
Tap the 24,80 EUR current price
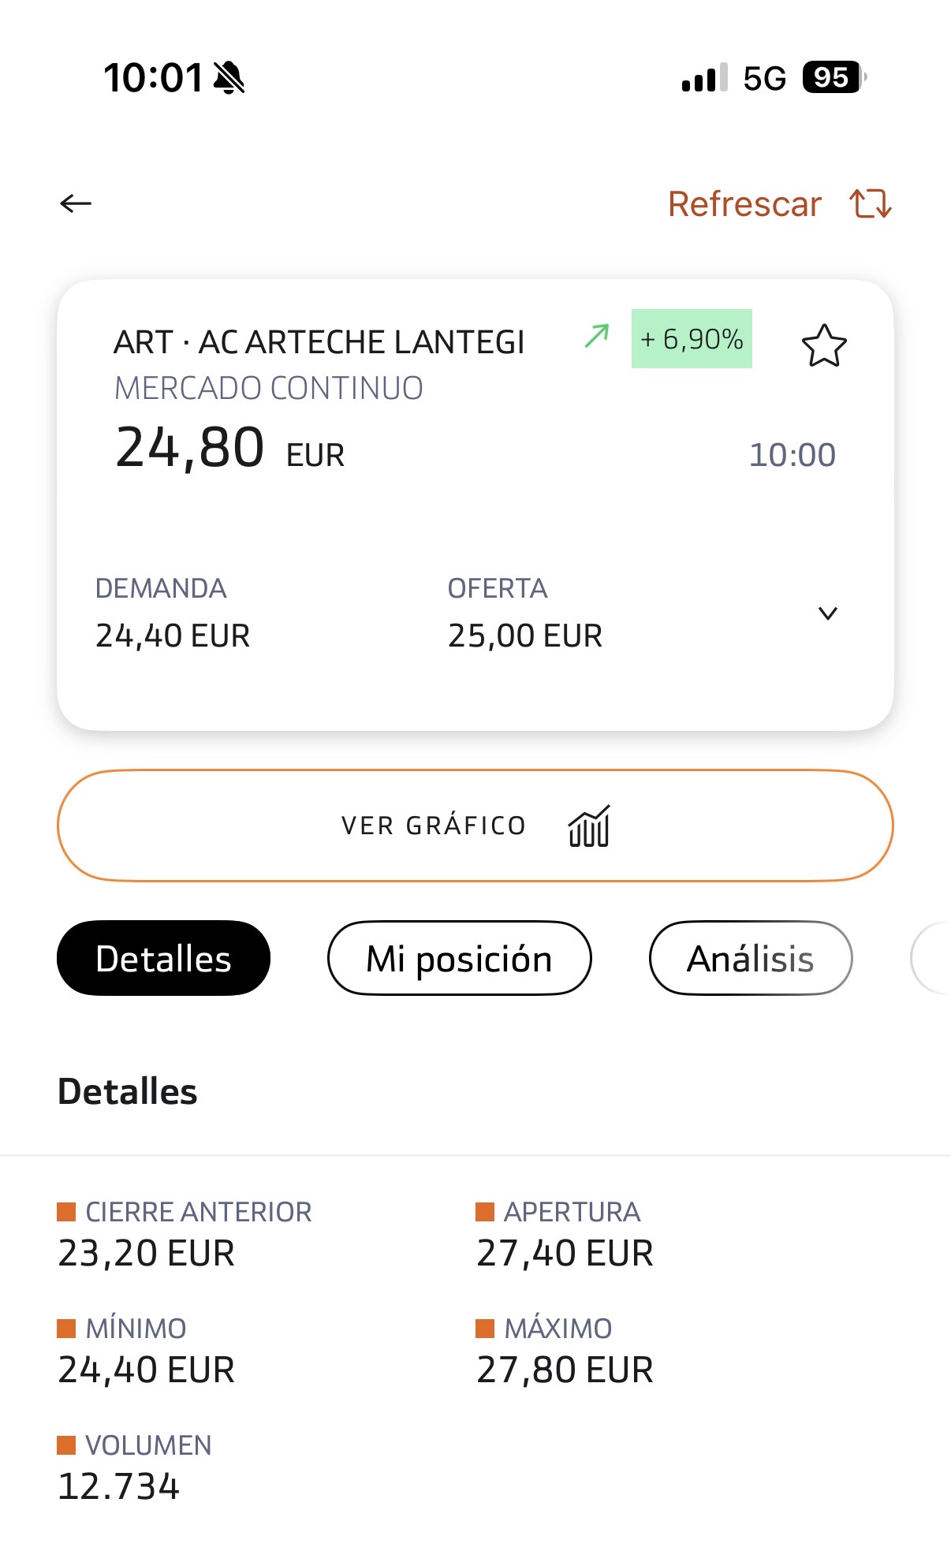point(229,449)
